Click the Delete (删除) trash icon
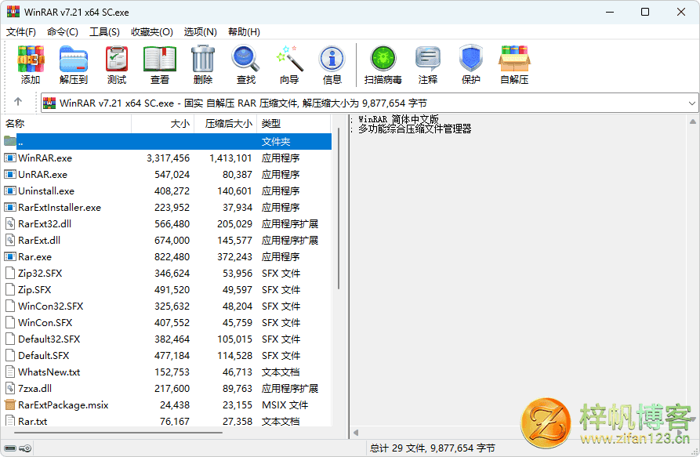This screenshot has height=457, width=700. coord(203,59)
